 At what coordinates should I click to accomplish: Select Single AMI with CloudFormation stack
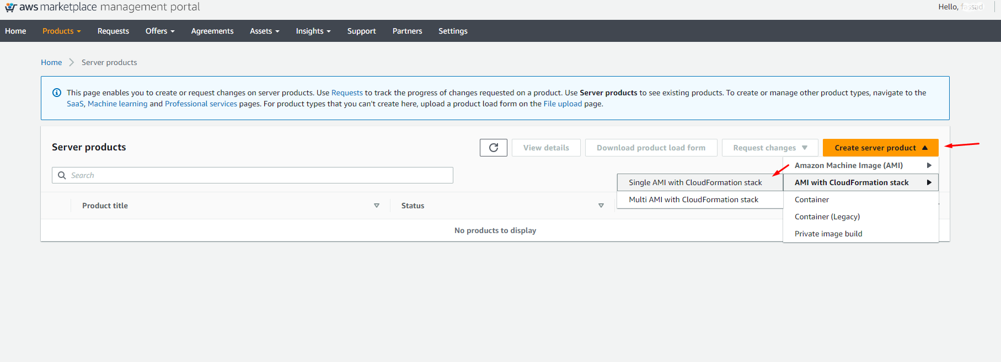coord(700,182)
